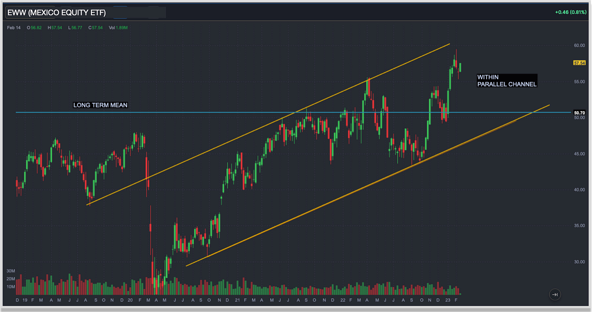Click the year 21 on time axis
The width and height of the screenshot is (592, 312).
click(237, 300)
